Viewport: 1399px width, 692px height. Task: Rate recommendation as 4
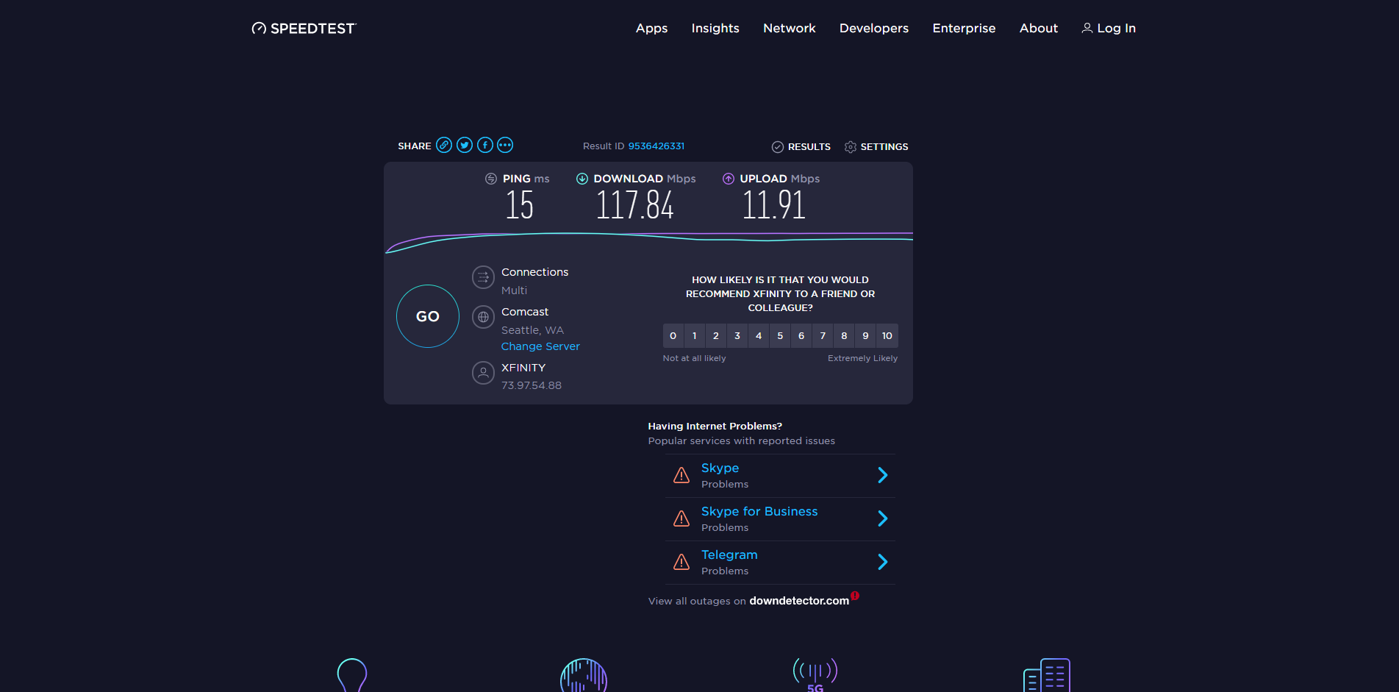pyautogui.click(x=759, y=335)
